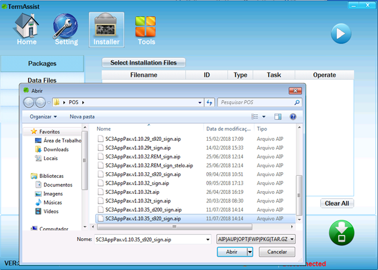Click the blue play arrow button
The width and height of the screenshot is (378, 270).
click(341, 33)
